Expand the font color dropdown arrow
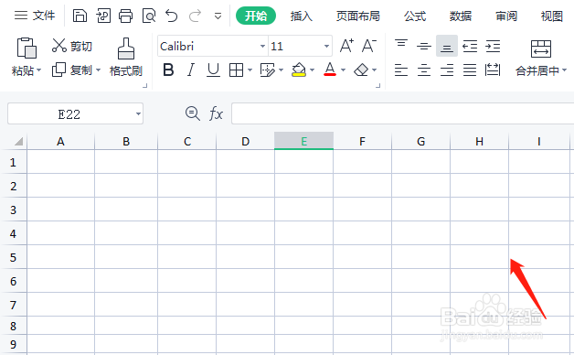The image size is (574, 355). tap(343, 70)
